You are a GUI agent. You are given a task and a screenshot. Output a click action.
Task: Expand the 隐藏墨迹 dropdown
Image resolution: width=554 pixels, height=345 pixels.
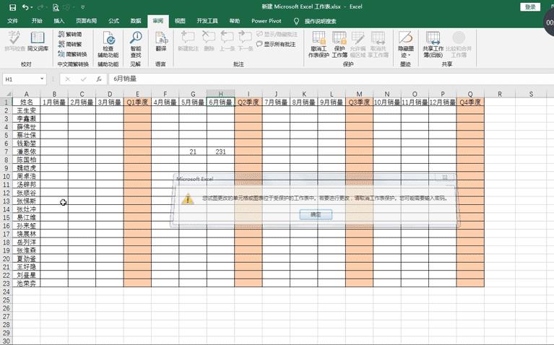pyautogui.click(x=405, y=55)
